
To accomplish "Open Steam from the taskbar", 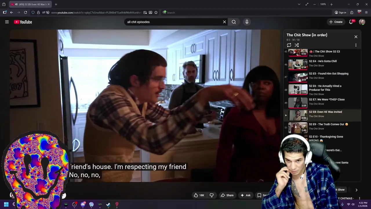I will click(108, 204).
